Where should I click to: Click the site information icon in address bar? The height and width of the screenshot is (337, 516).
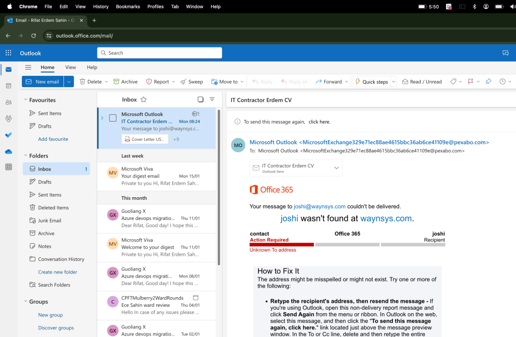click(49, 36)
